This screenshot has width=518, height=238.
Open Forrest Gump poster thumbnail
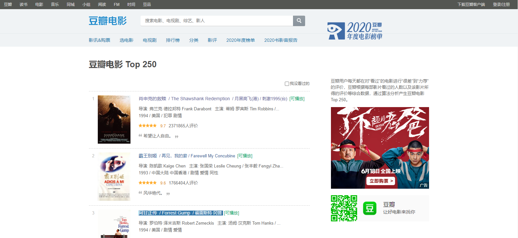[x=114, y=224]
